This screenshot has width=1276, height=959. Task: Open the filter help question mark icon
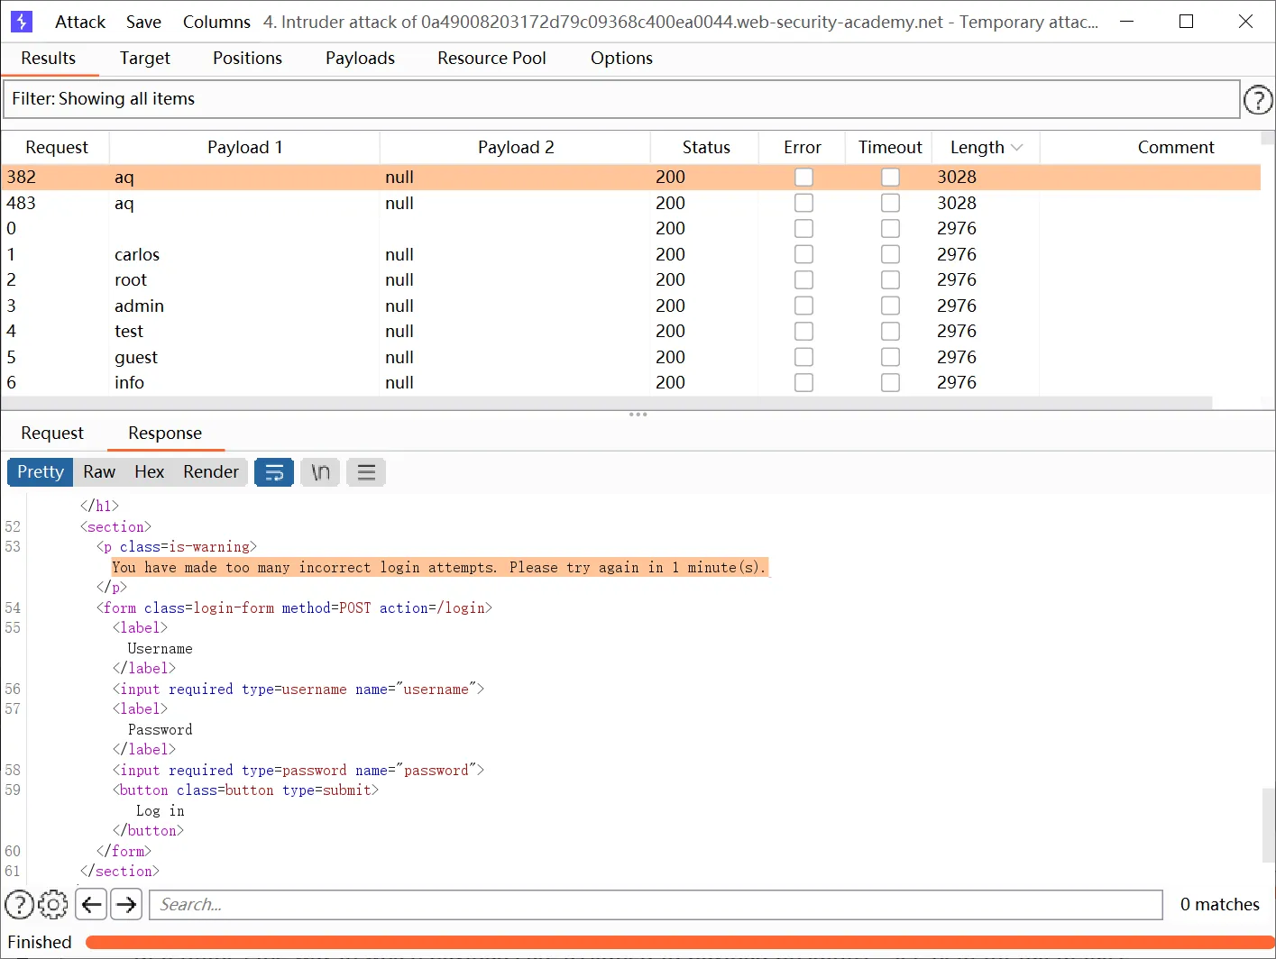click(1258, 99)
